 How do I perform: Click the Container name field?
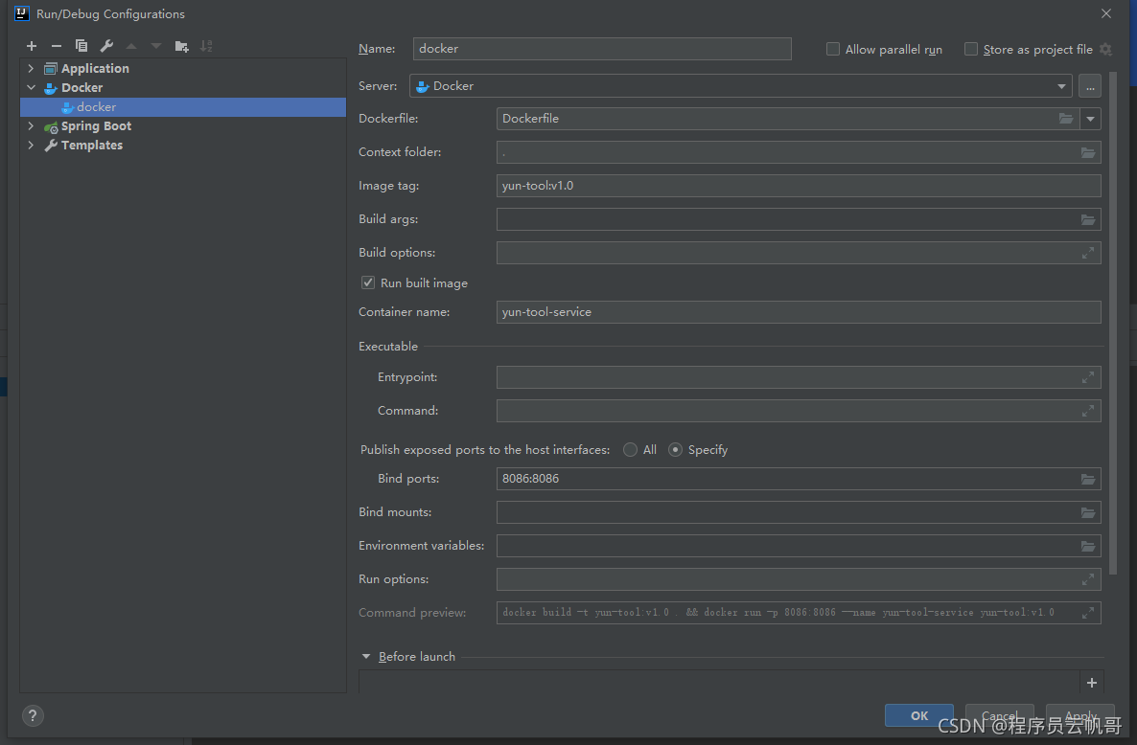pyautogui.click(x=799, y=312)
